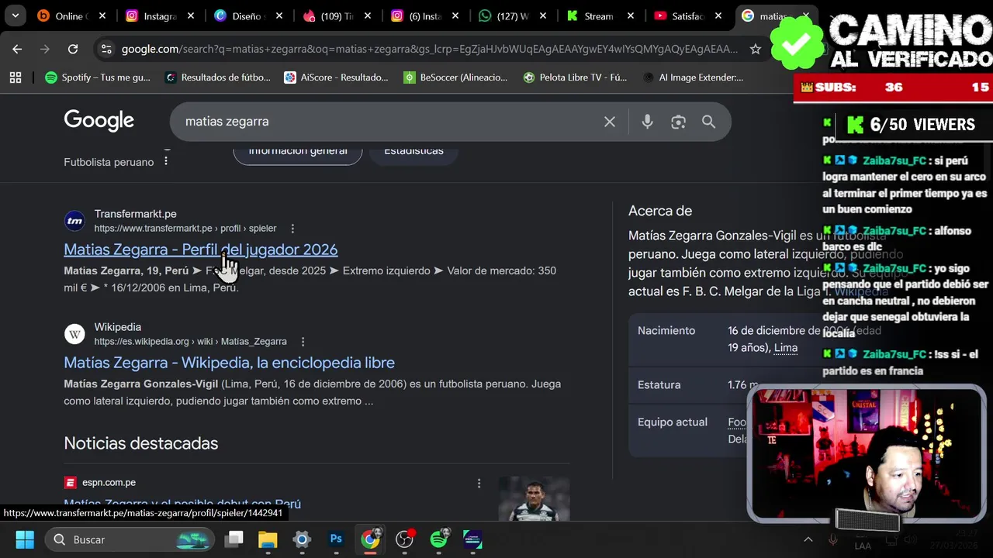993x558 pixels.
Task: Open Photoshop from the taskbar
Action: [336, 539]
